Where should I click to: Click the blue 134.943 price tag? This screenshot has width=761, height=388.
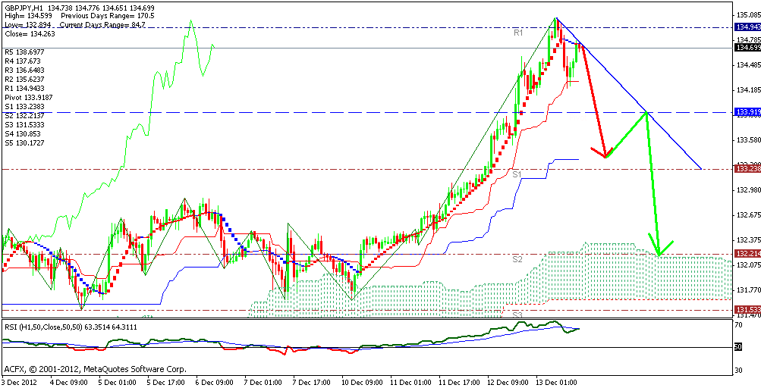[x=747, y=27]
